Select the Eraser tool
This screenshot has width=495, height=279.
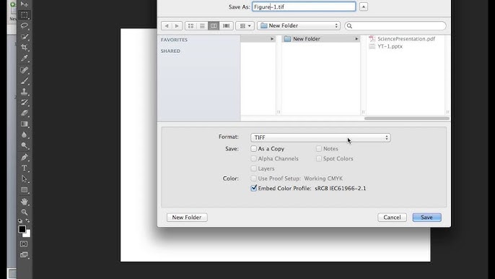coord(25,113)
